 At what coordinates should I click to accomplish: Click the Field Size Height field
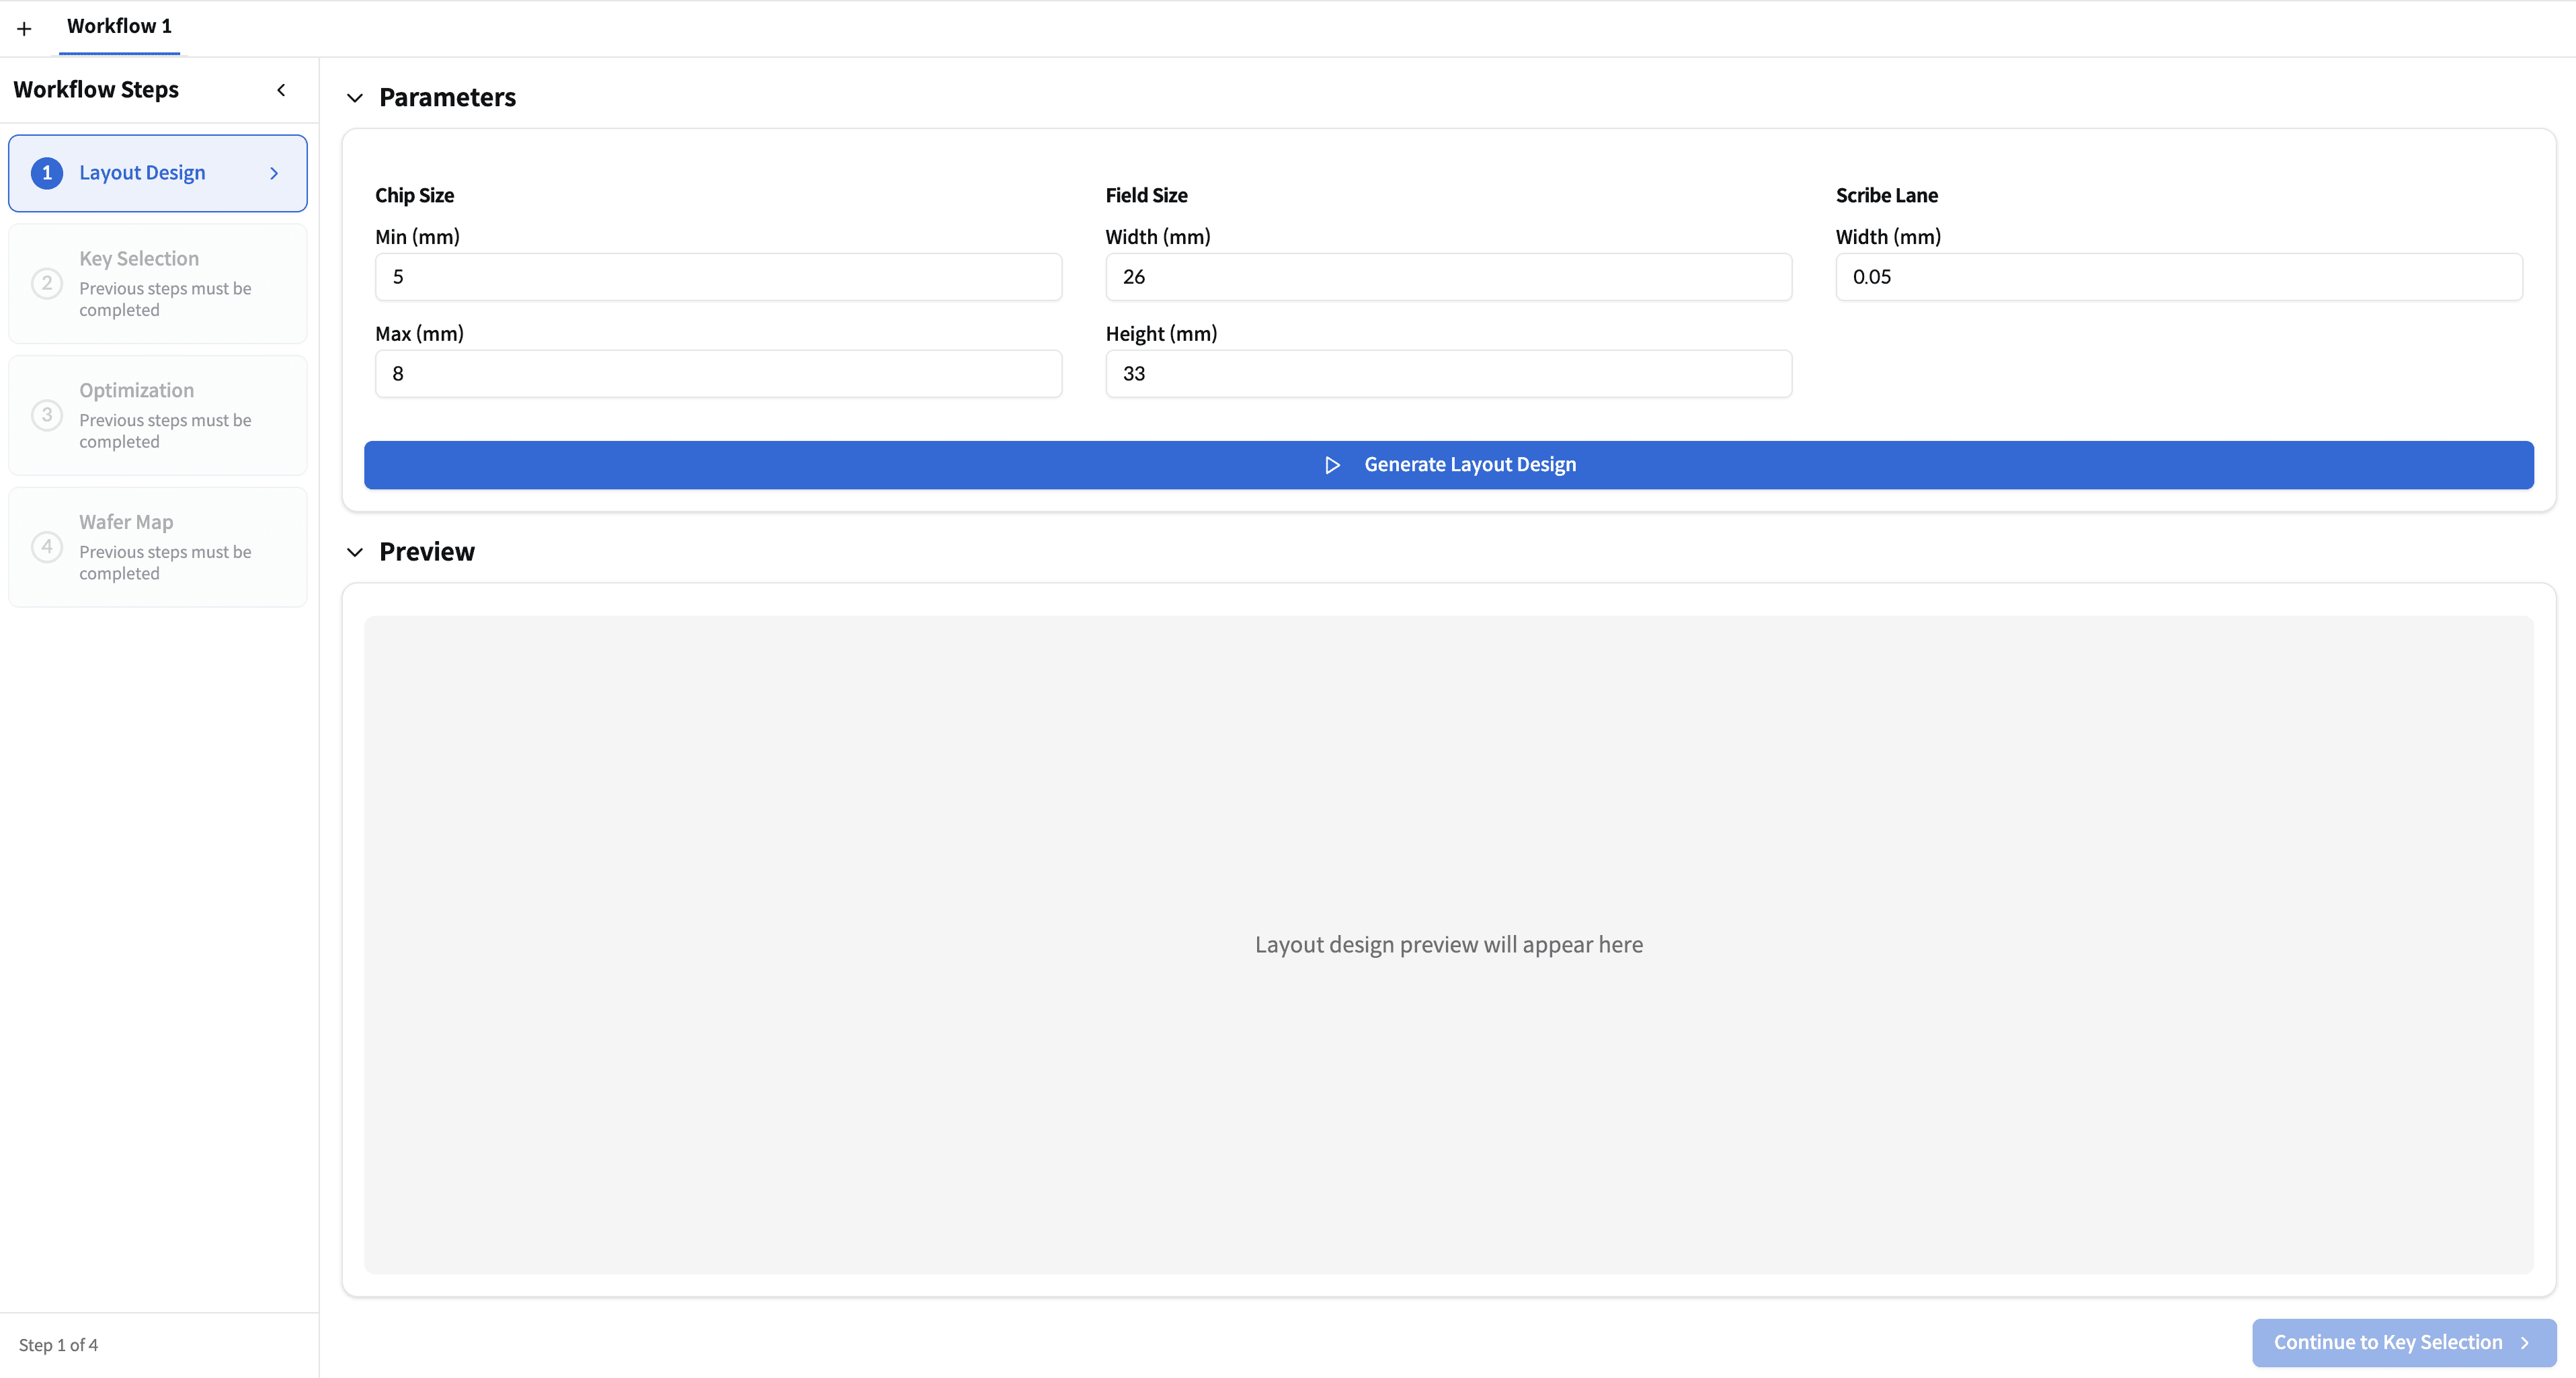click(1448, 374)
